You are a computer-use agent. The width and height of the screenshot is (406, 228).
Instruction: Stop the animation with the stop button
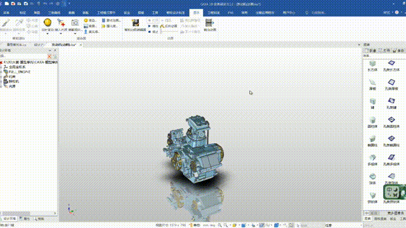154,32
